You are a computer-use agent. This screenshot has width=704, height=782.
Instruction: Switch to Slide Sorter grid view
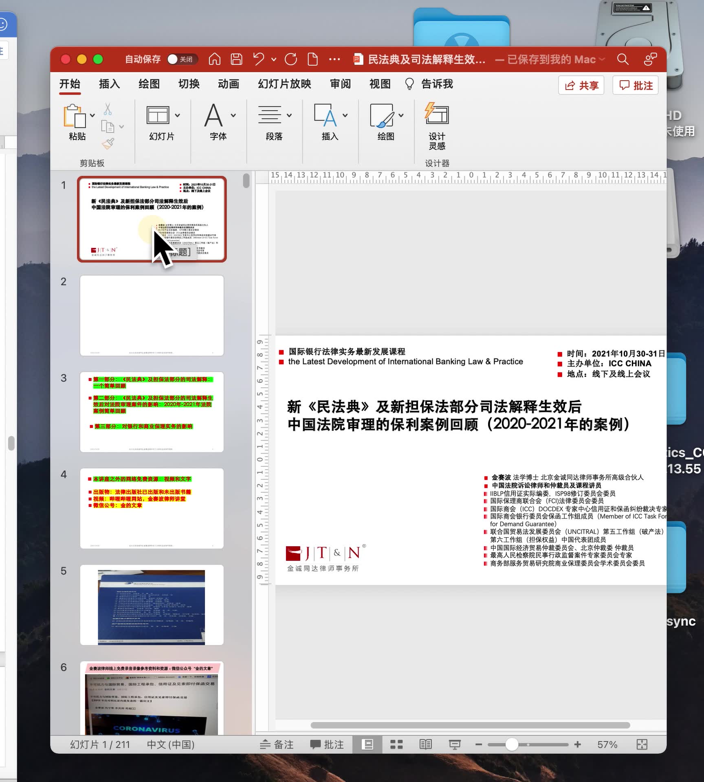(x=396, y=745)
